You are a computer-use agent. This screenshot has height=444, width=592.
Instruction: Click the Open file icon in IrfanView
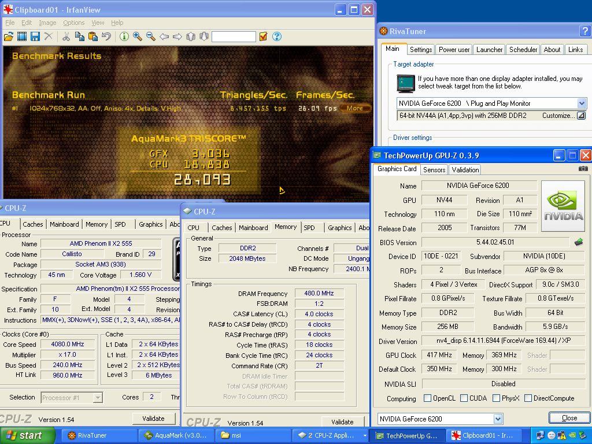coord(8,36)
